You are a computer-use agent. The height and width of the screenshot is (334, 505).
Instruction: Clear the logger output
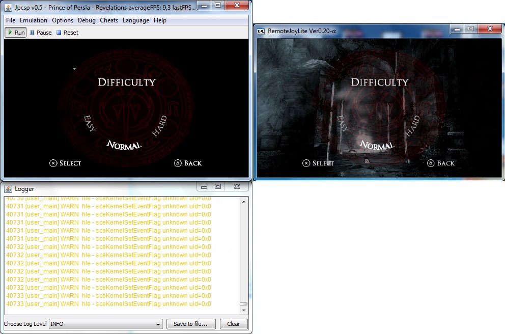click(233, 324)
